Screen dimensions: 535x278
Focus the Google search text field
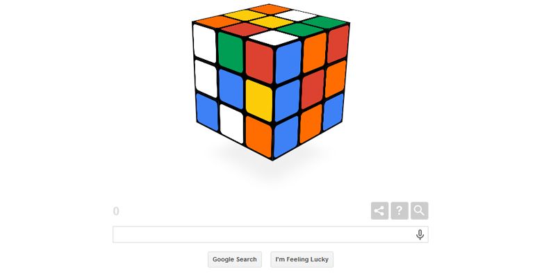pyautogui.click(x=270, y=234)
